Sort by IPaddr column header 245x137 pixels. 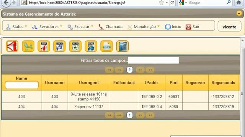pos(152,83)
